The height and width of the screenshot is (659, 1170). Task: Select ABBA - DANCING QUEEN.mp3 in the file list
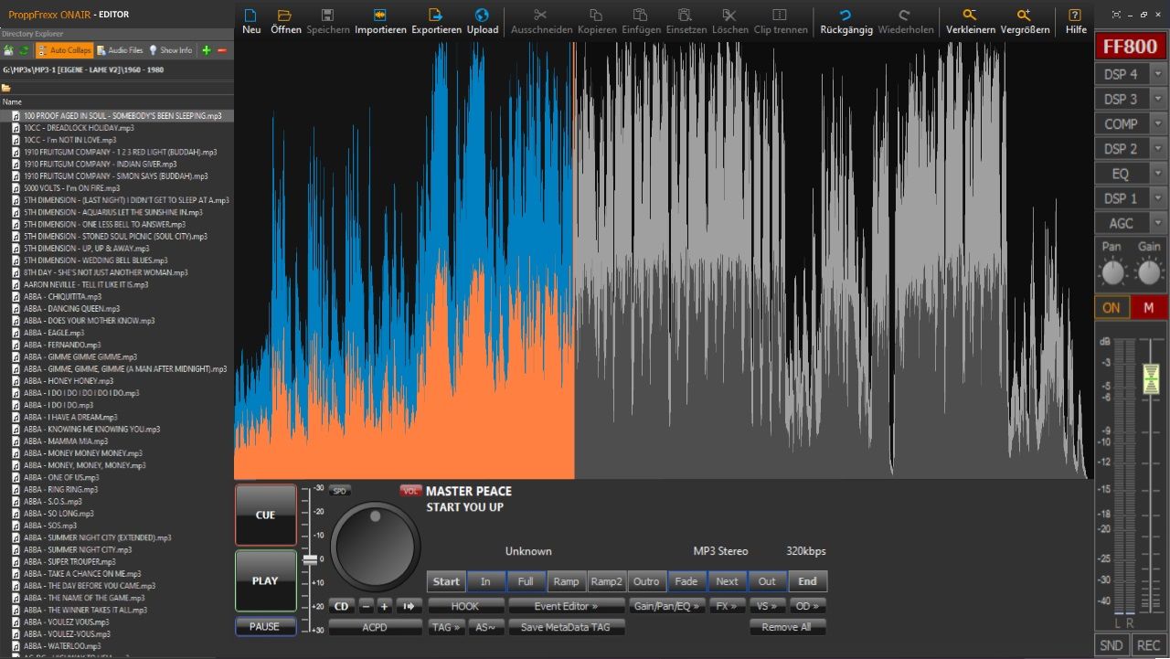(71, 309)
